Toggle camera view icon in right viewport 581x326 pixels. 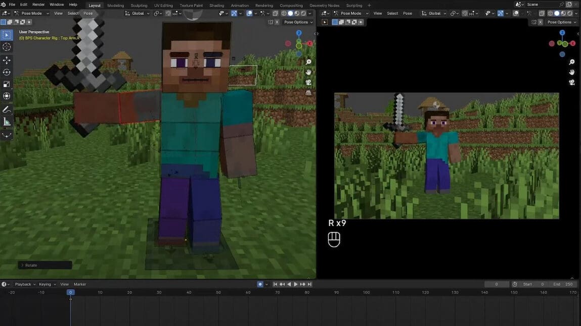[572, 82]
